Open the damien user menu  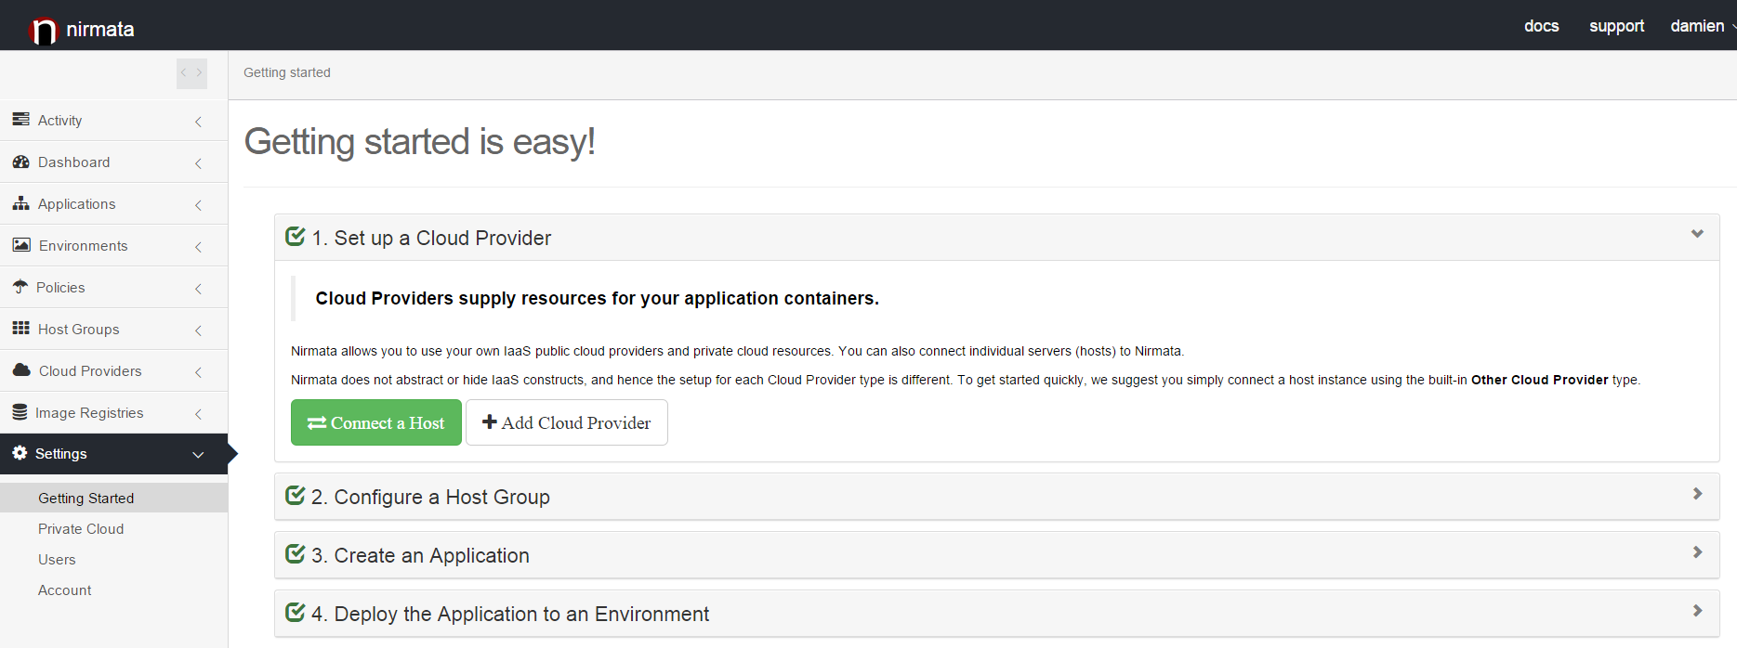click(x=1703, y=26)
